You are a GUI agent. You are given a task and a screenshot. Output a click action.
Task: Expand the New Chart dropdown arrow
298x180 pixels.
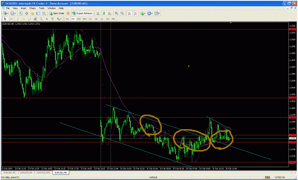(8, 13)
